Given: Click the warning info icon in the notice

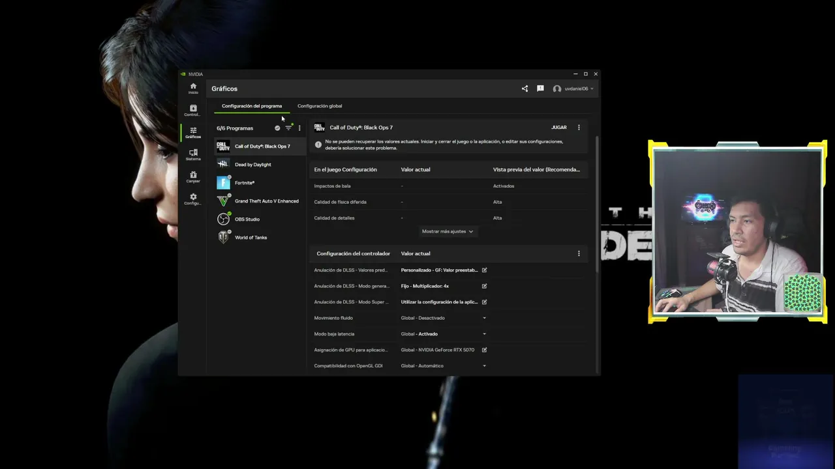Looking at the screenshot, I should [x=318, y=145].
